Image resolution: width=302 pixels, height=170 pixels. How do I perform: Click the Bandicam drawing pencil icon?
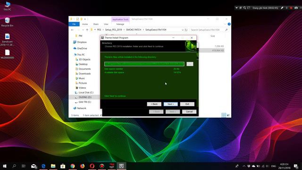pos(282,8)
